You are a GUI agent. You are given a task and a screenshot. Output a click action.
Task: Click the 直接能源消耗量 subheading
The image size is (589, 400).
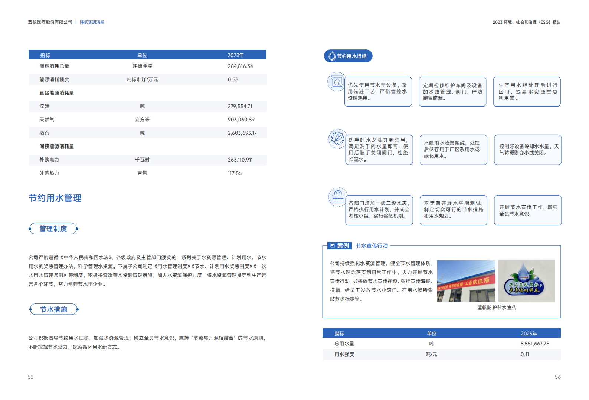57,93
